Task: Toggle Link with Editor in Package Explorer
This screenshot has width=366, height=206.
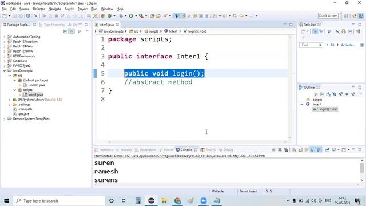Action: coord(71,31)
